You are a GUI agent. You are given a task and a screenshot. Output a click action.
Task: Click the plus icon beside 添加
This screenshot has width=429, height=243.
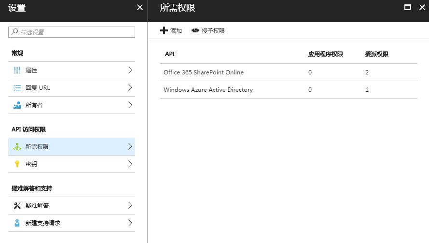[x=164, y=30]
